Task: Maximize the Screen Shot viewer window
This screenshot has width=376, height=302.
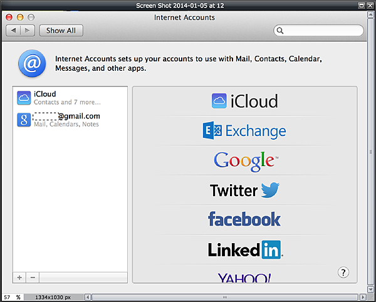Action: [361, 6]
